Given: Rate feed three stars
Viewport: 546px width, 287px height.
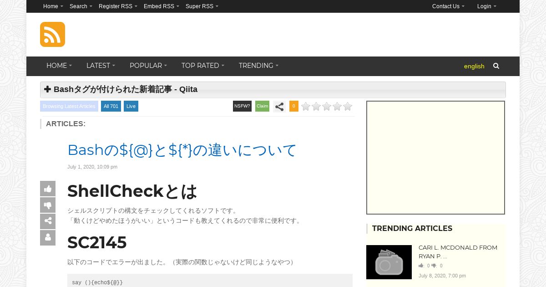Looking at the screenshot, I should 327,107.
